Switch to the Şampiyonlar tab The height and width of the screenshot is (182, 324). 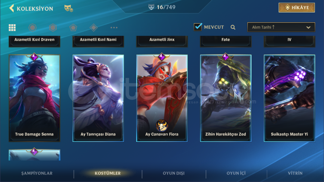click(37, 173)
